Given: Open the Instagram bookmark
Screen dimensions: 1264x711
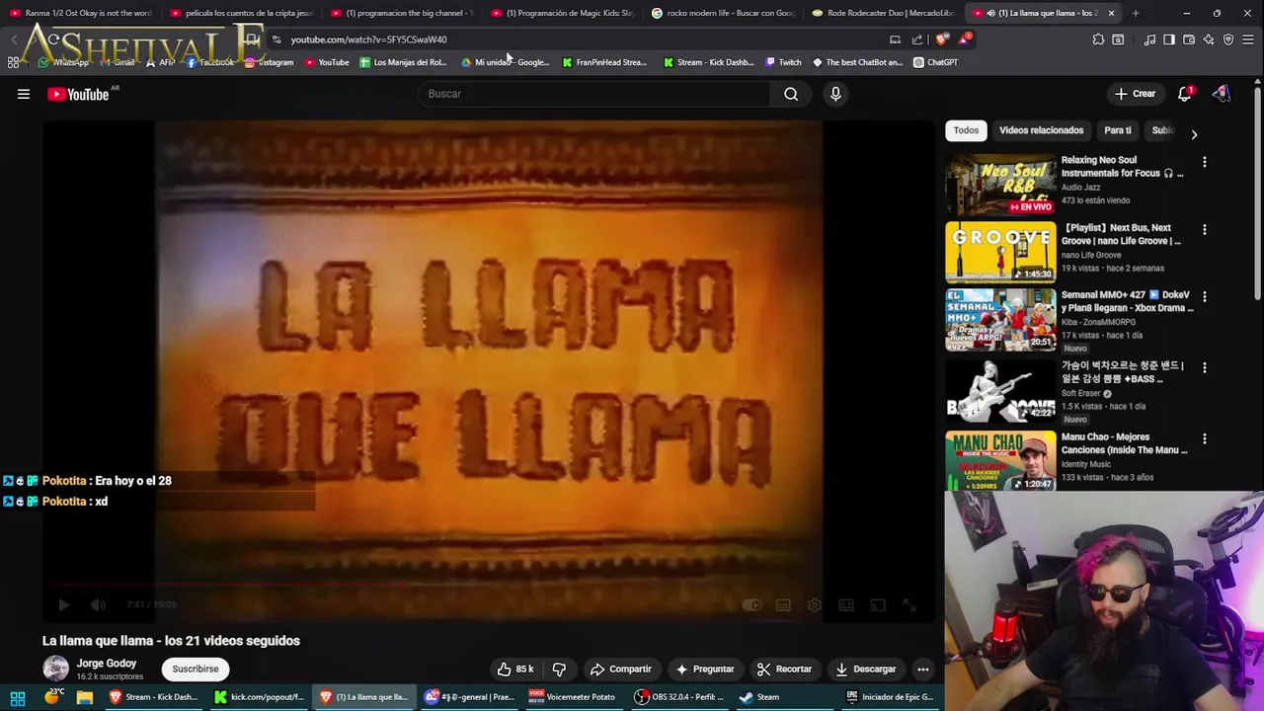Looking at the screenshot, I should point(269,62).
